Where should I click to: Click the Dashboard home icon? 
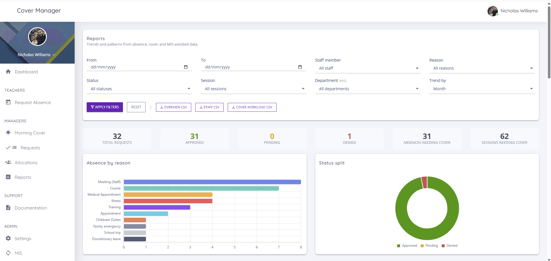[8, 72]
